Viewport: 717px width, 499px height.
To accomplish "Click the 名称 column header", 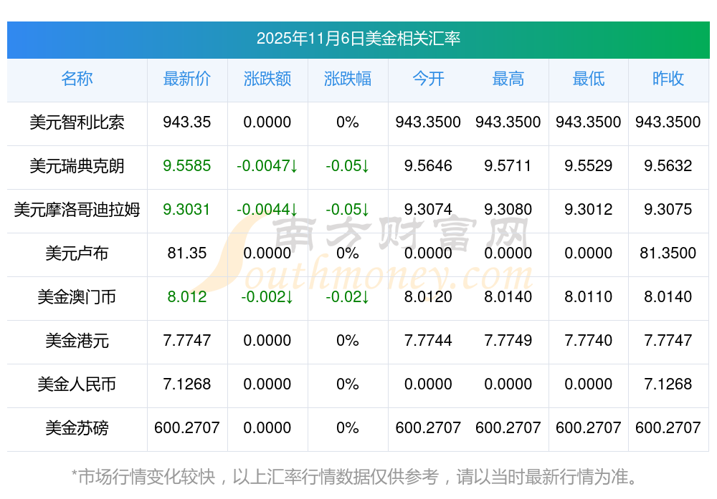I will pyautogui.click(x=77, y=79).
